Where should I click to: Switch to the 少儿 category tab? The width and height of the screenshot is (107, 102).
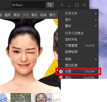click(x=25, y=15)
